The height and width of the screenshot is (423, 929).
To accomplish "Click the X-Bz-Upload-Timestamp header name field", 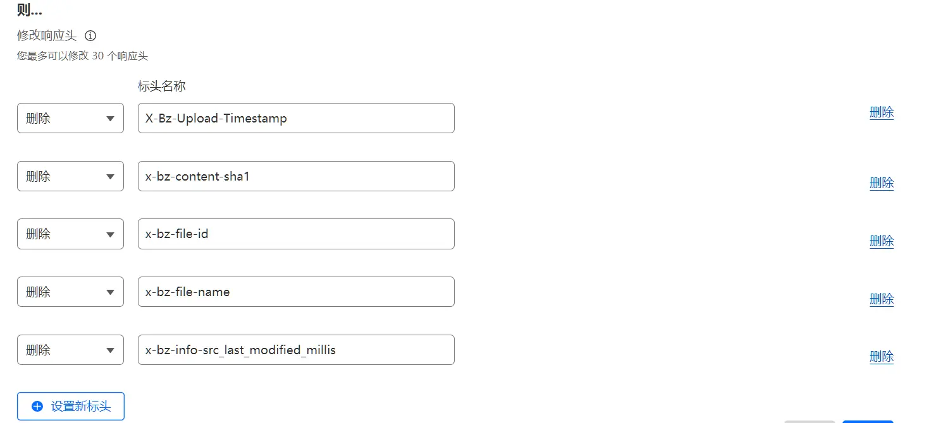I will (296, 118).
